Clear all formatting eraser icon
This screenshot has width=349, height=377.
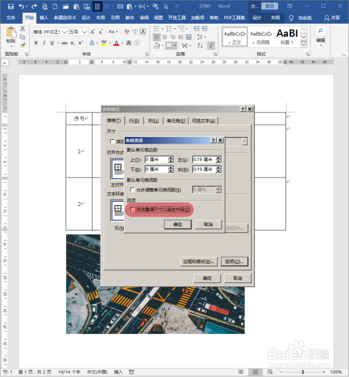(127, 32)
